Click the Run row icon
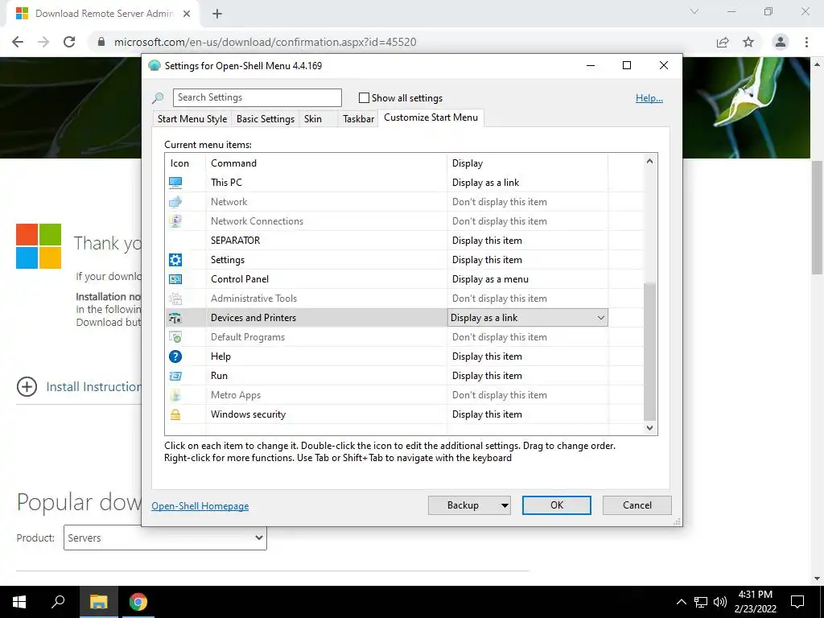This screenshot has width=824, height=618. [x=175, y=376]
